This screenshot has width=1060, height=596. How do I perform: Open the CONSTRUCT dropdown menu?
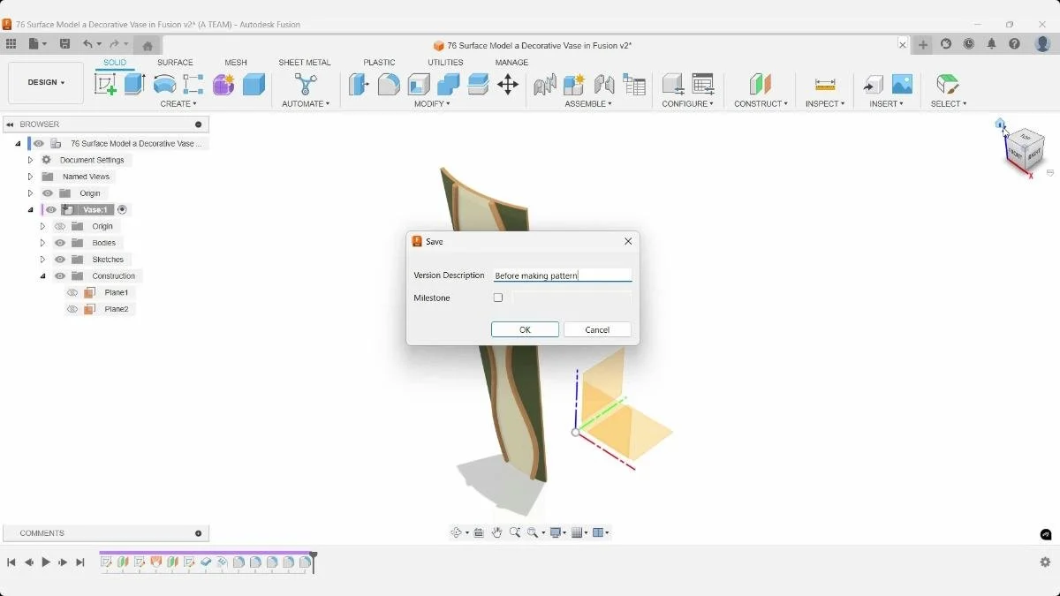(761, 103)
